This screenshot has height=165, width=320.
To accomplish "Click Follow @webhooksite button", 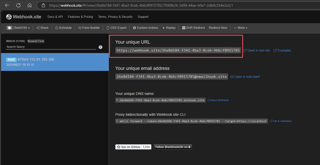I will [x=173, y=147].
